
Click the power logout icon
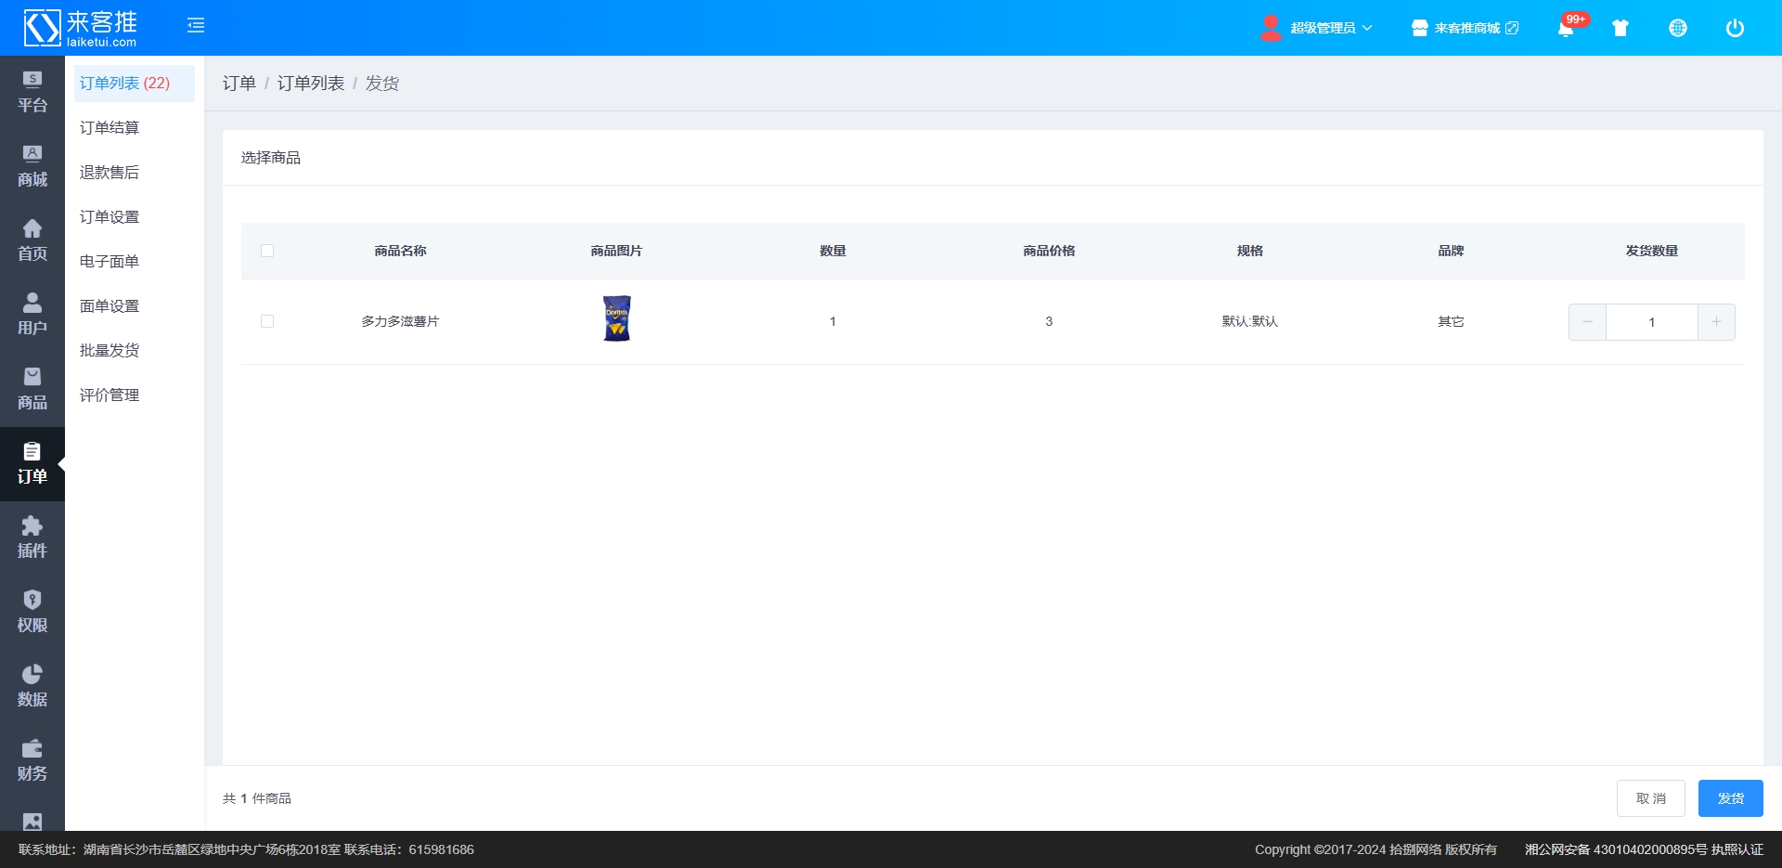1735,28
